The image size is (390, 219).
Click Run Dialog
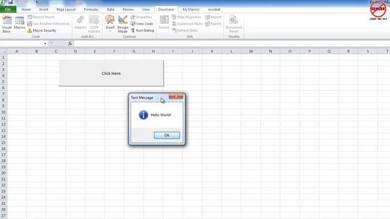142,30
